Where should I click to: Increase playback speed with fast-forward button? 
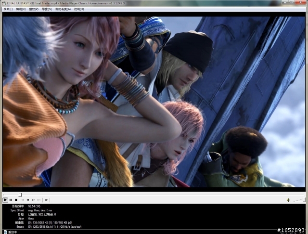tap(33, 200)
